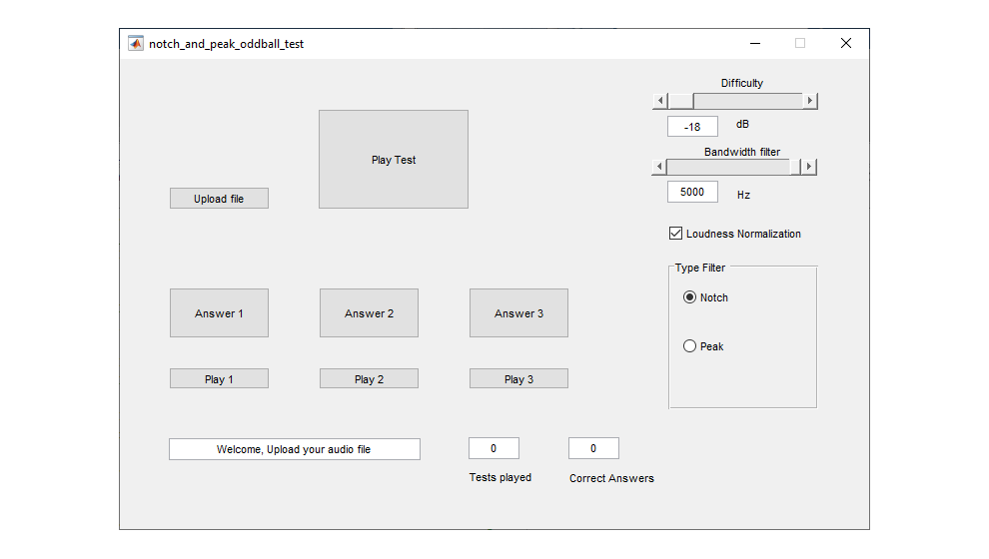Screen dimensions: 989x559
Task: Click the Bandwidth filter slider thumb
Action: pyautogui.click(x=795, y=167)
